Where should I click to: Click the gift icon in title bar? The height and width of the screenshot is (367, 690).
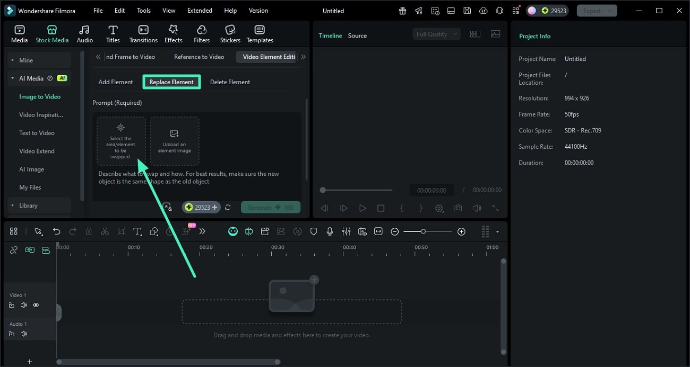click(403, 11)
